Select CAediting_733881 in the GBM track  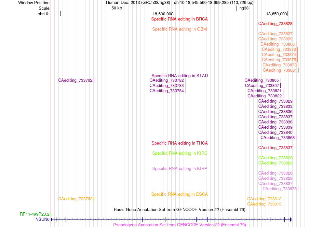tap(280, 70)
